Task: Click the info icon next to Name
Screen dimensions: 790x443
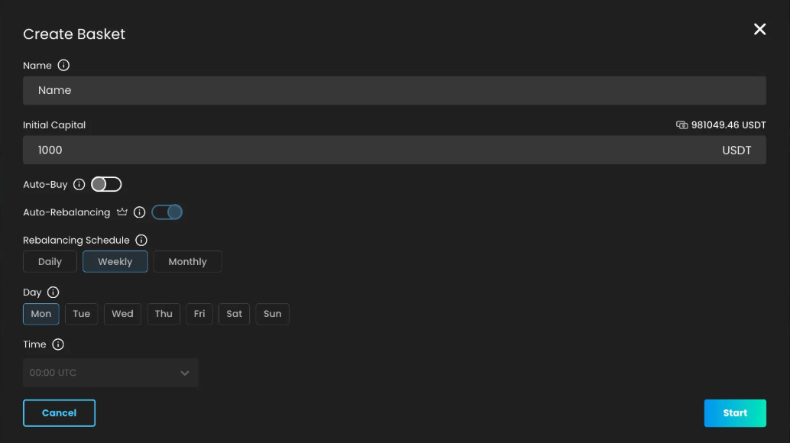Action: coord(63,66)
